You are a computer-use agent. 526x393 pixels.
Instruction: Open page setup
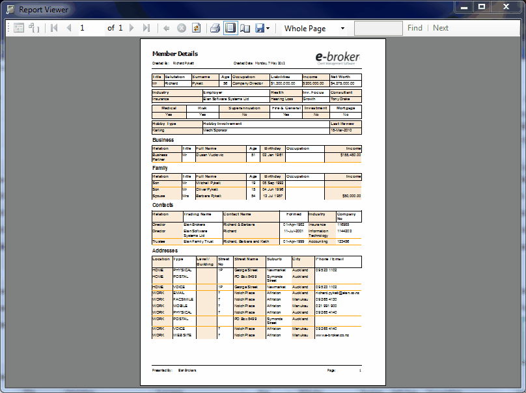coord(245,28)
